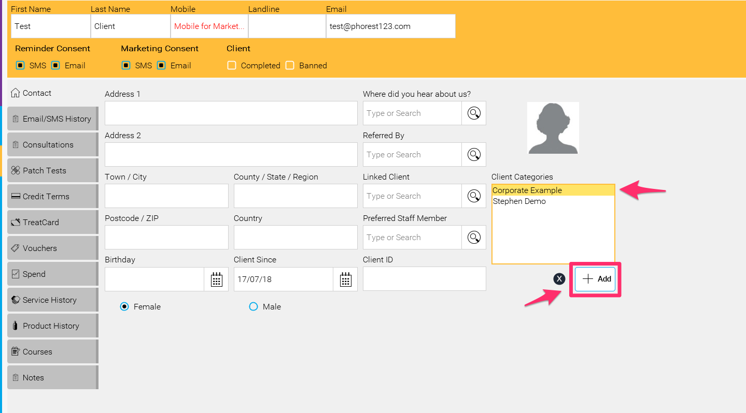Click search icon for Where did you hear about us
The width and height of the screenshot is (746, 413).
(474, 113)
